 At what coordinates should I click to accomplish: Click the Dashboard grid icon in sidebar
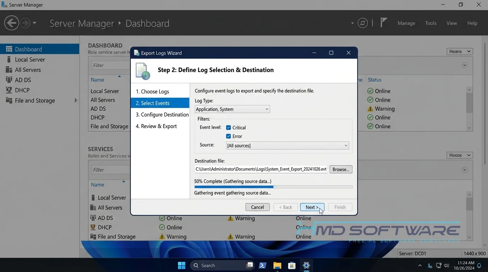[x=9, y=49]
